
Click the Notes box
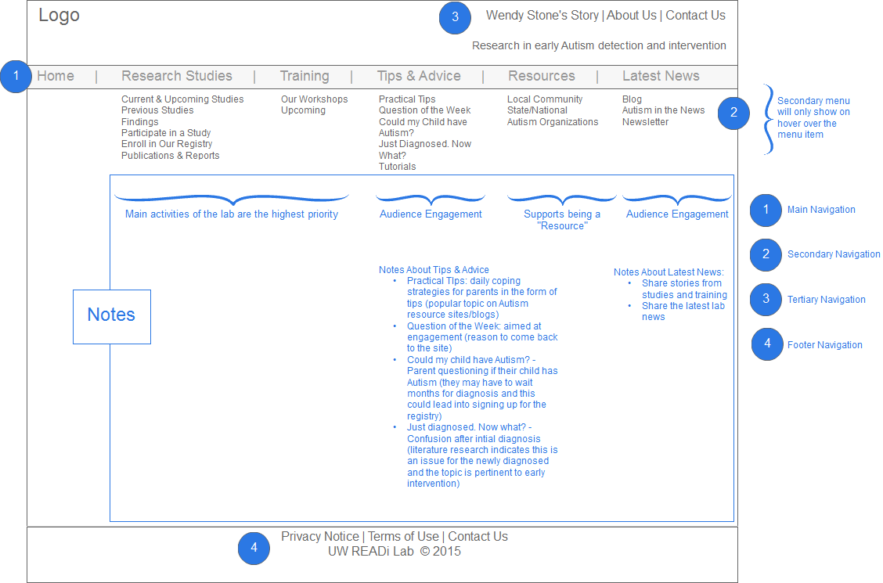111,315
